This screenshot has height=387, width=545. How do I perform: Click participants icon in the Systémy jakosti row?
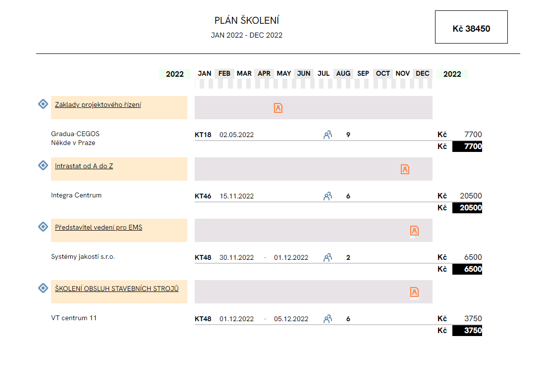click(x=327, y=257)
